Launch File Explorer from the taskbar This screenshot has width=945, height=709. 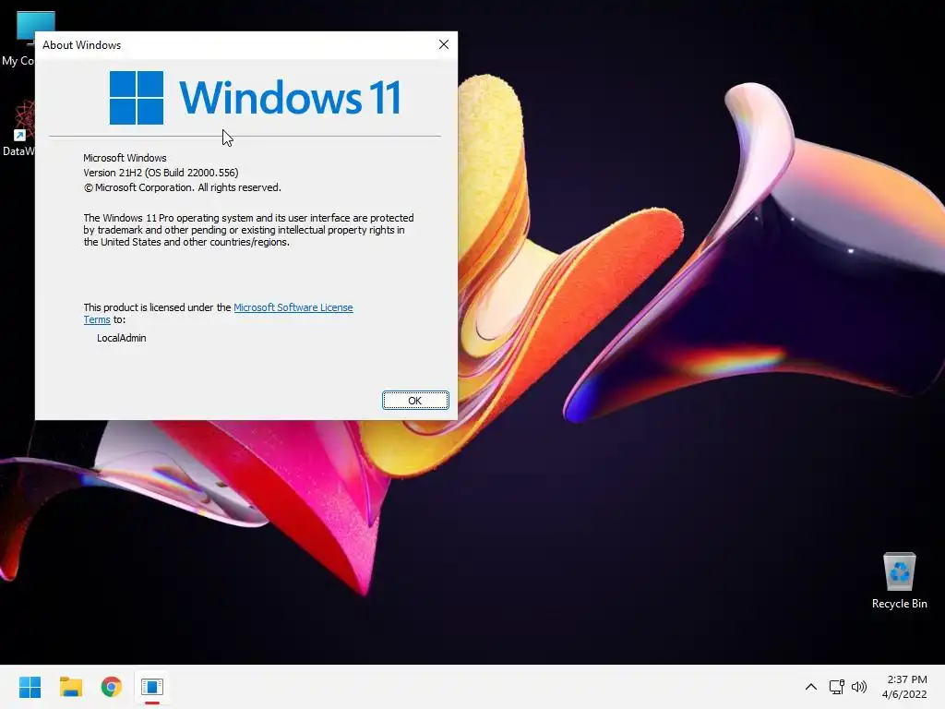70,687
